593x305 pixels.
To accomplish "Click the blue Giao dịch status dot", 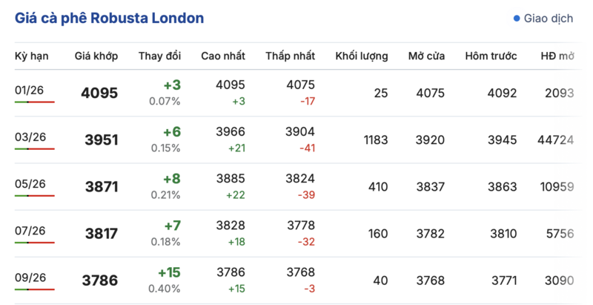I will pyautogui.click(x=517, y=19).
